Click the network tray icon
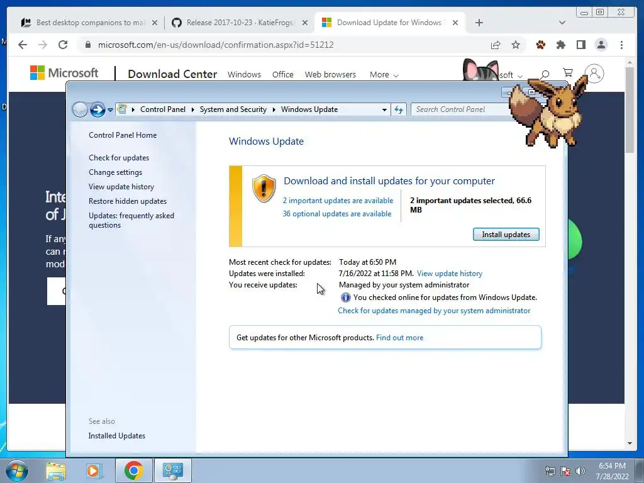Image resolution: width=644 pixels, height=483 pixels. pos(550,471)
